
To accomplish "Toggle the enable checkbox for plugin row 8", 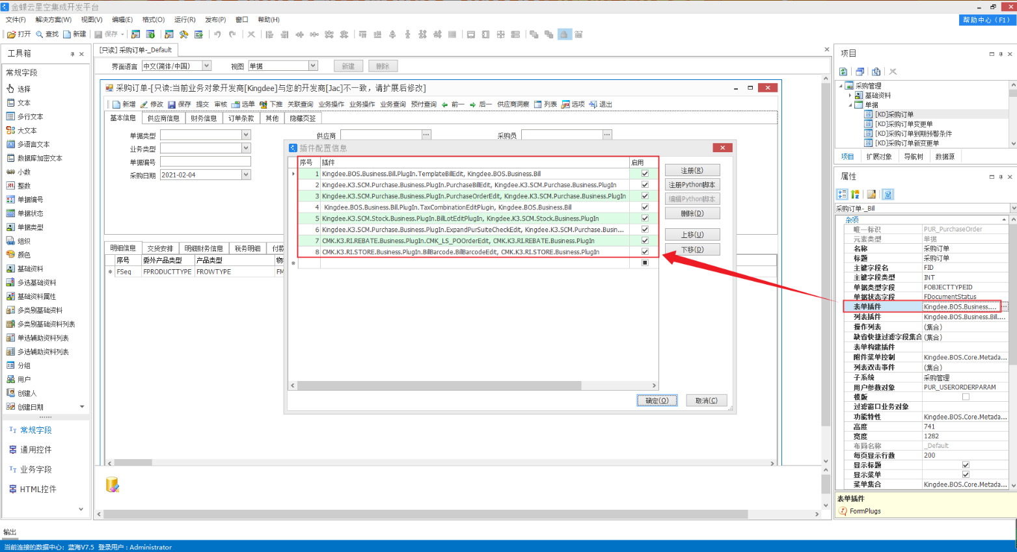I will tap(645, 252).
